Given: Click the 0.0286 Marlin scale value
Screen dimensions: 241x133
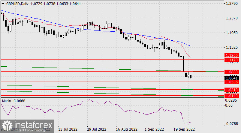Looking at the screenshot, I should pos(231,100).
